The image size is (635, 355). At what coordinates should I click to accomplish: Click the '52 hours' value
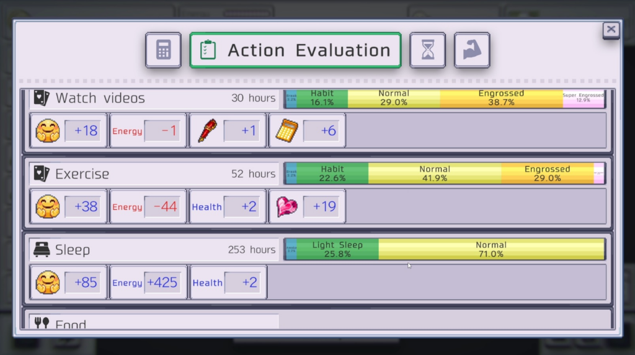click(253, 173)
